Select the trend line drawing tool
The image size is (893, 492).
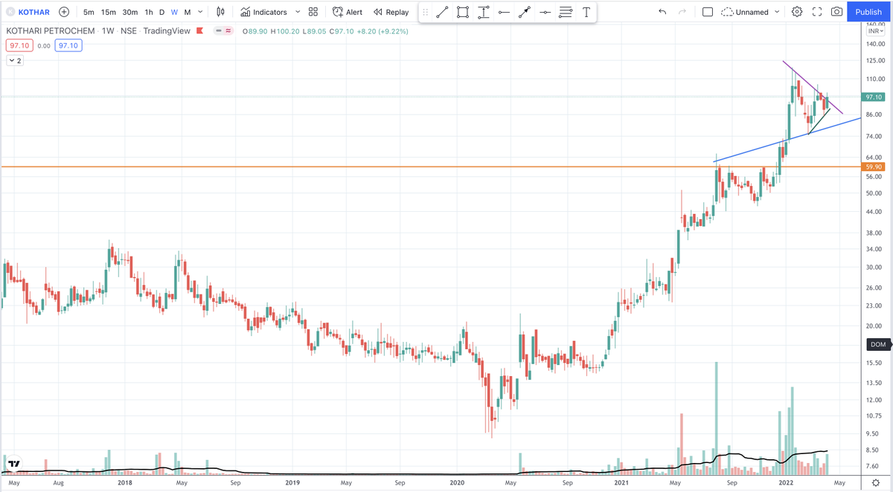pos(442,12)
